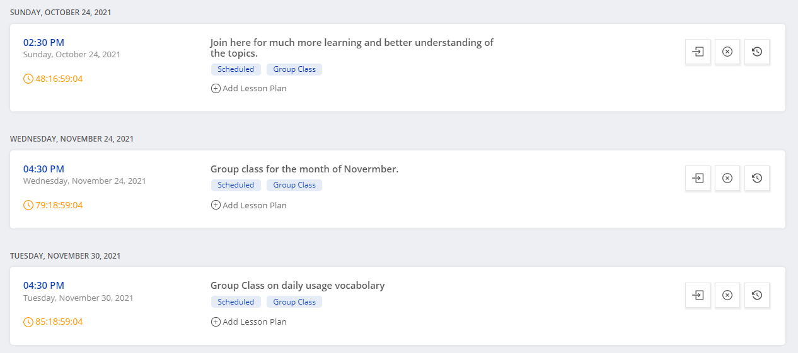Click Group Class tag on November 24 class
Image resolution: width=798 pixels, height=353 pixels.
[x=294, y=185]
